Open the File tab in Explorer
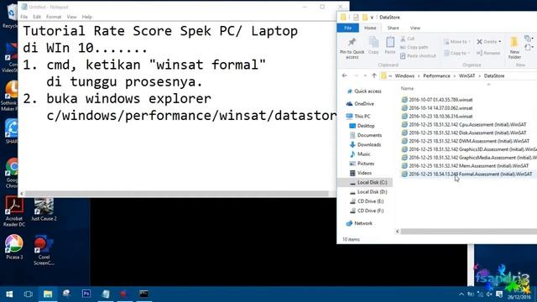 click(347, 28)
